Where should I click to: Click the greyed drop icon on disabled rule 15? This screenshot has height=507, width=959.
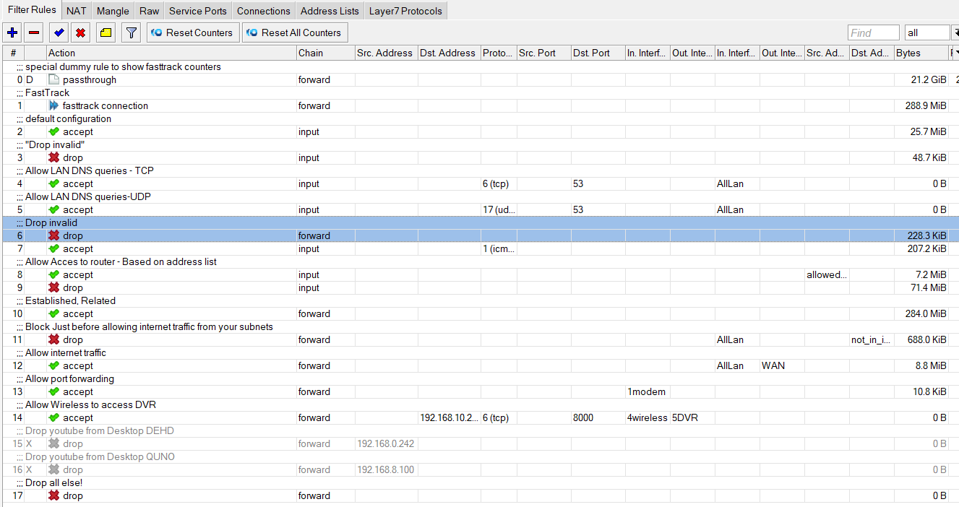pos(54,443)
